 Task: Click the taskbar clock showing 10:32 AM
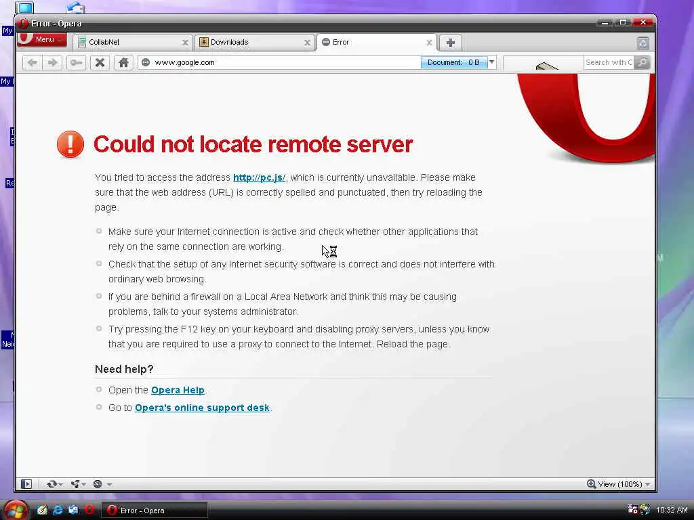pyautogui.click(x=672, y=510)
